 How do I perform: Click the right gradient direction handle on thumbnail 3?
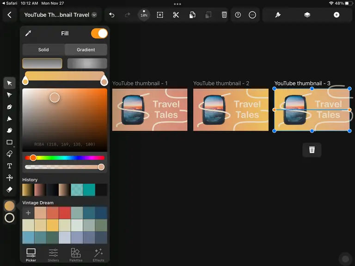click(349, 110)
